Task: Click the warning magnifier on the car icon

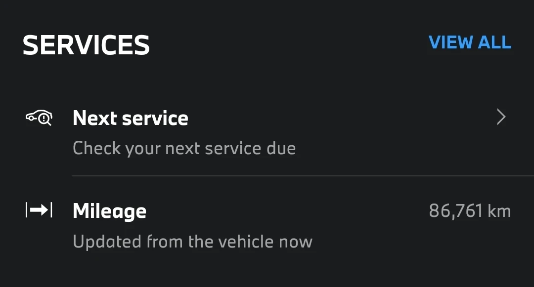Action: (x=45, y=119)
